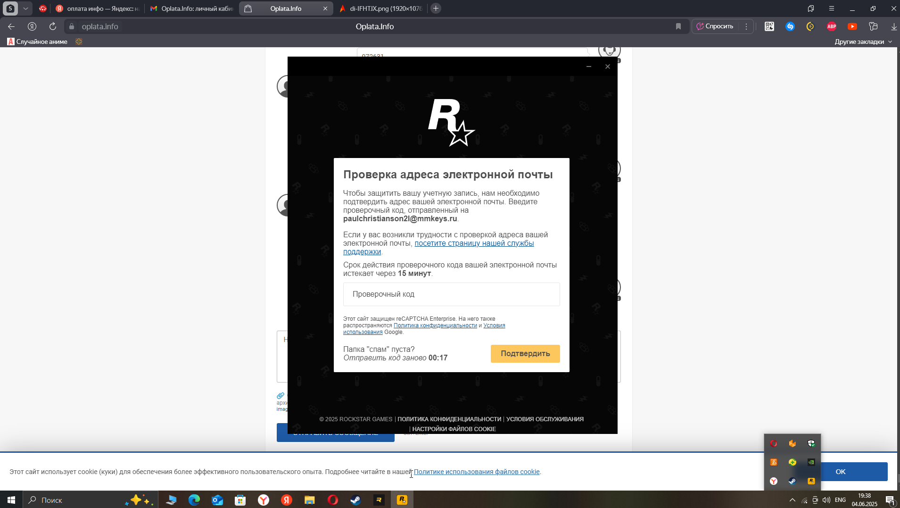This screenshot has height=508, width=900.
Task: Open the Windows Start menu
Action: point(11,500)
